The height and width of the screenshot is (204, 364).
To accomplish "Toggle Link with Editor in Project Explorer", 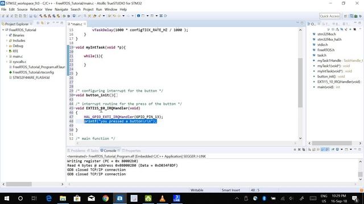I will pos(42,23).
